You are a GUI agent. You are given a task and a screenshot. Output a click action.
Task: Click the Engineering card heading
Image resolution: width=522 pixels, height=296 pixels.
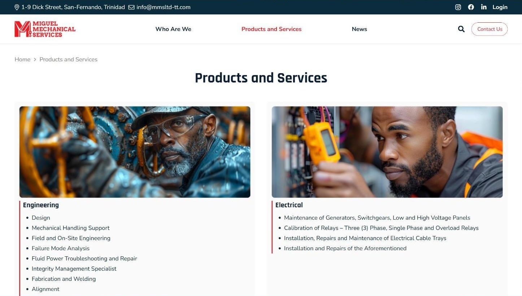click(41, 205)
